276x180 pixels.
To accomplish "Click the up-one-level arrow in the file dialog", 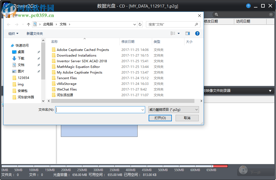I will tap(28, 24).
